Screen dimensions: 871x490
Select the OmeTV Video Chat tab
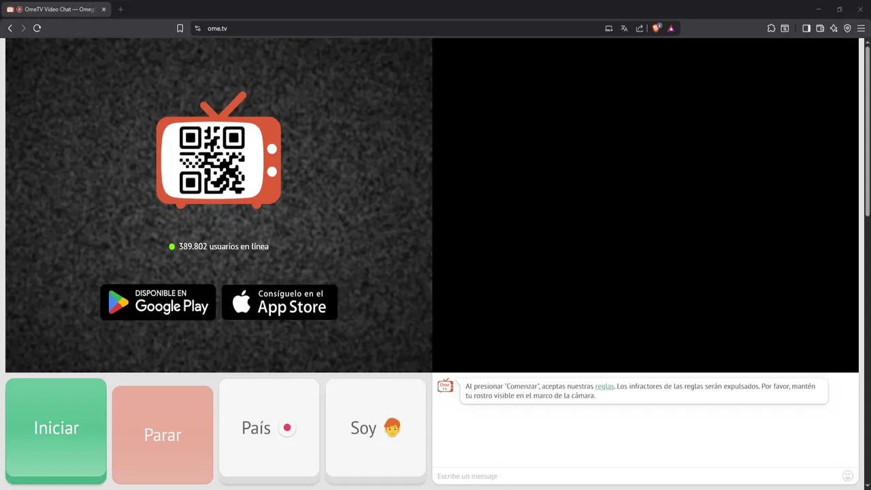click(x=57, y=10)
